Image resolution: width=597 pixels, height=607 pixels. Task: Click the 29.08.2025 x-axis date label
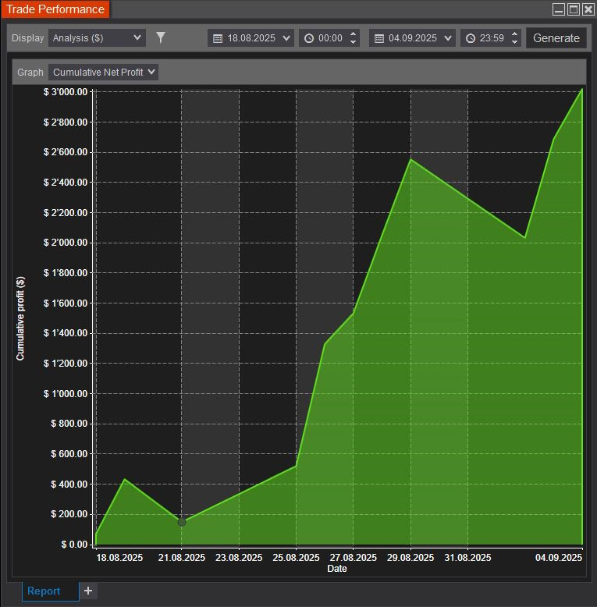click(410, 557)
